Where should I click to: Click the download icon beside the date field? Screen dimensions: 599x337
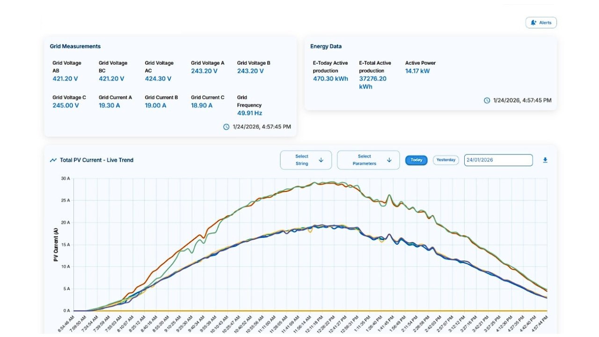545,160
